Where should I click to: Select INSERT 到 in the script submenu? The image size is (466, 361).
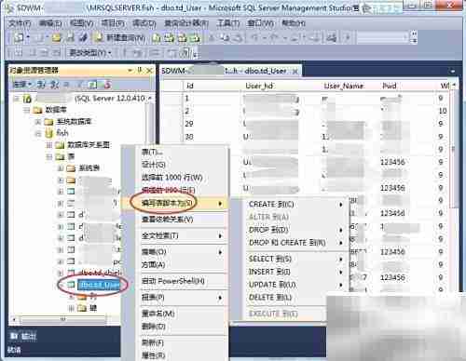[x=295, y=272]
